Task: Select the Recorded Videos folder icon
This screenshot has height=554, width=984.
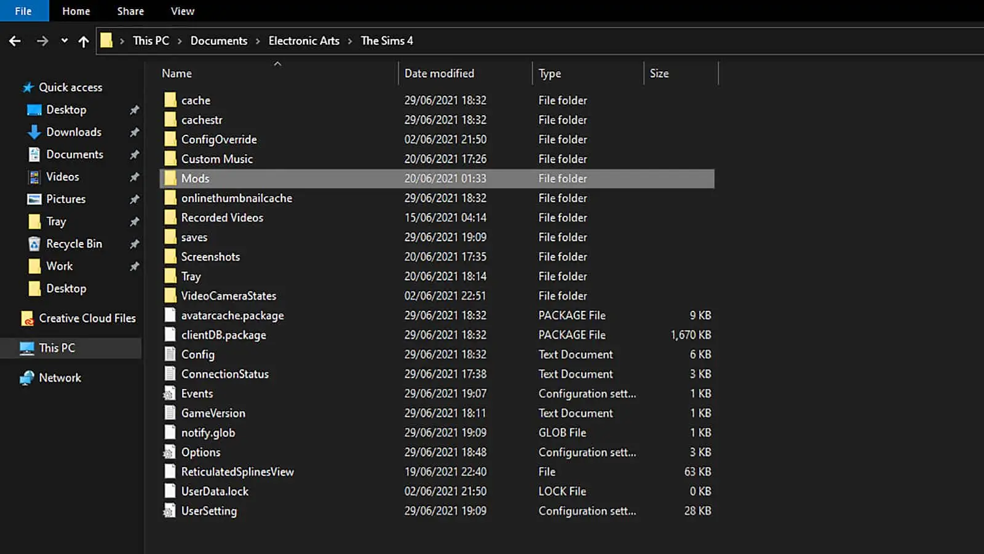Action: (170, 217)
